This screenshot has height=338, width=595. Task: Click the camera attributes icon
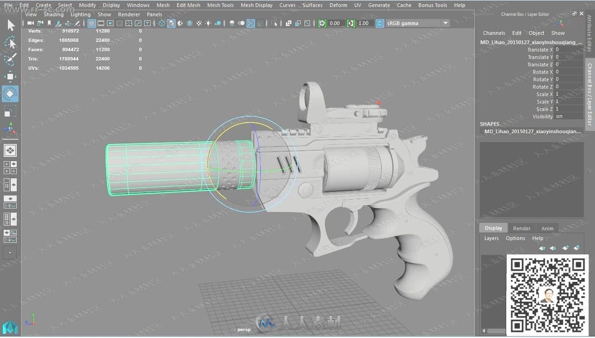pos(40,23)
